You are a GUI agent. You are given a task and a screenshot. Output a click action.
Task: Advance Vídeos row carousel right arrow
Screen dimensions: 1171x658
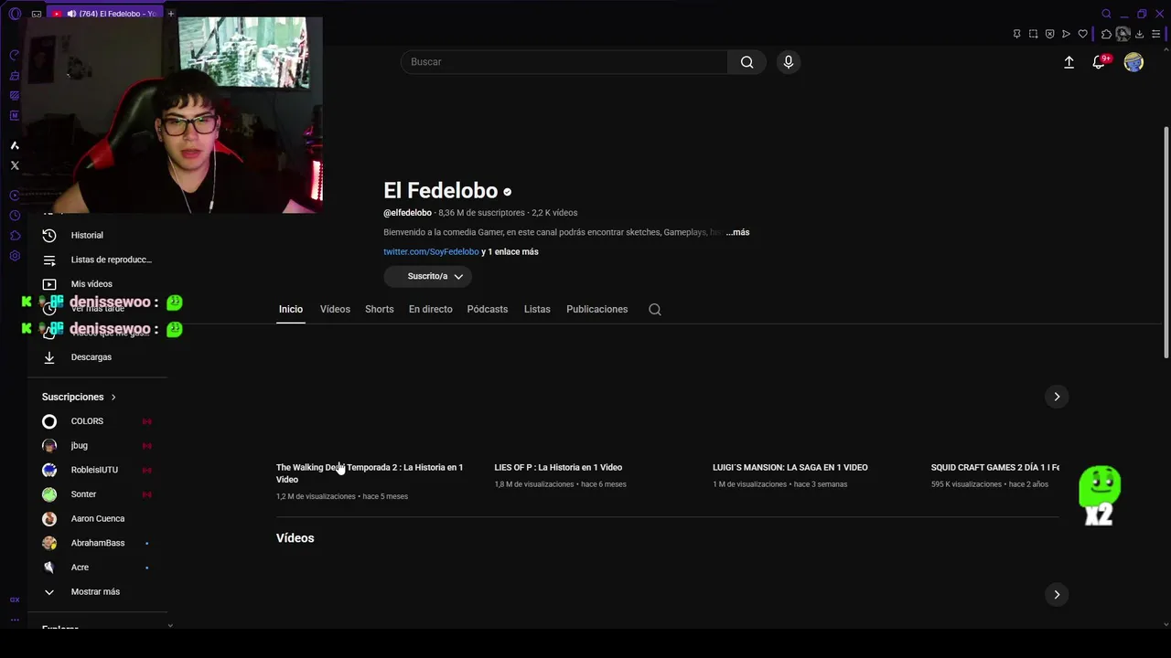pyautogui.click(x=1057, y=595)
